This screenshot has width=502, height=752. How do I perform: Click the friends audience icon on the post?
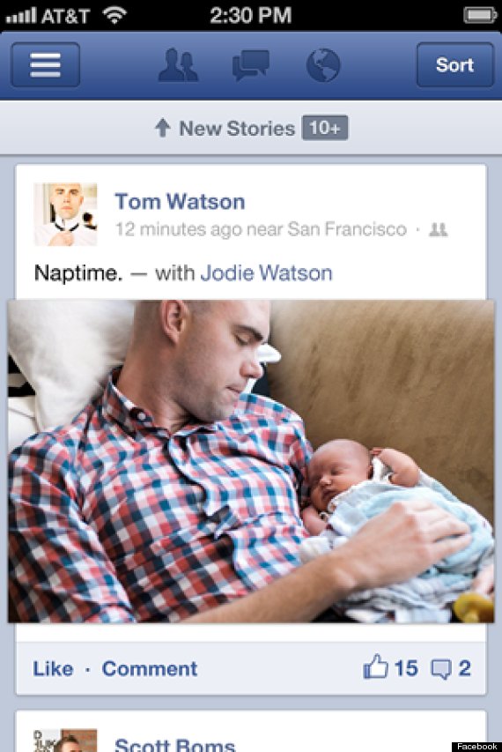[x=438, y=230]
